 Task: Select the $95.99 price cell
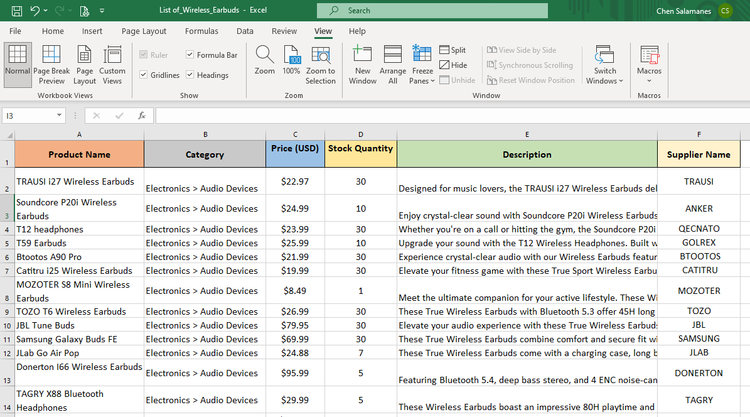point(295,373)
